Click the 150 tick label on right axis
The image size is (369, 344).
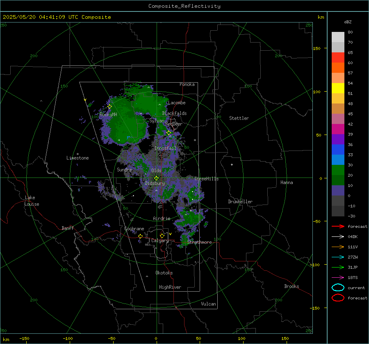(317, 48)
